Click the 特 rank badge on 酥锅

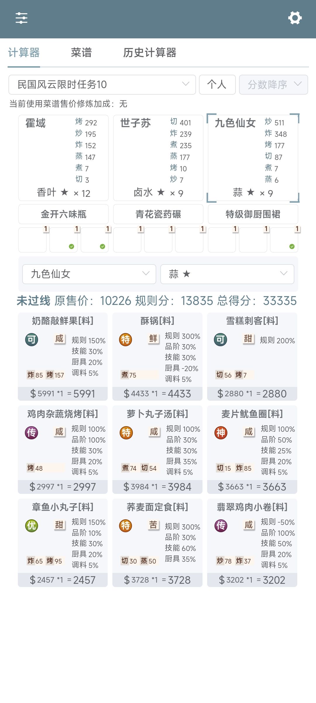(x=126, y=339)
